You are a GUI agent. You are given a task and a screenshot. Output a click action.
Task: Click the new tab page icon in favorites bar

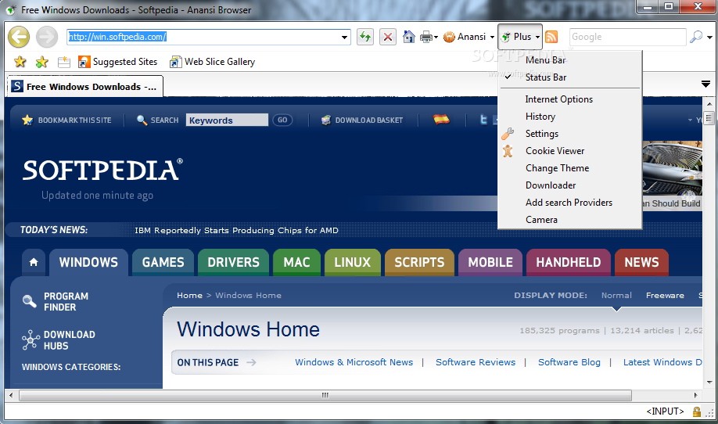[63, 62]
